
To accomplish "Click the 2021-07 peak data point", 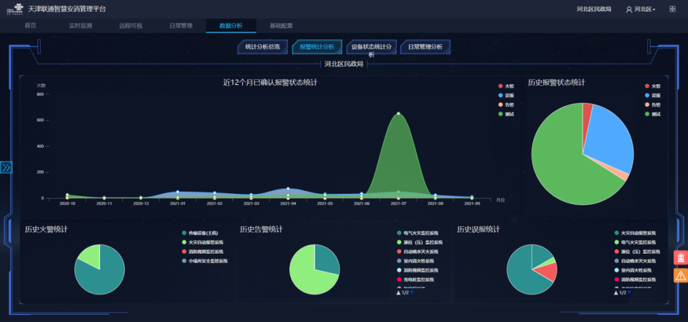I will 398,113.
